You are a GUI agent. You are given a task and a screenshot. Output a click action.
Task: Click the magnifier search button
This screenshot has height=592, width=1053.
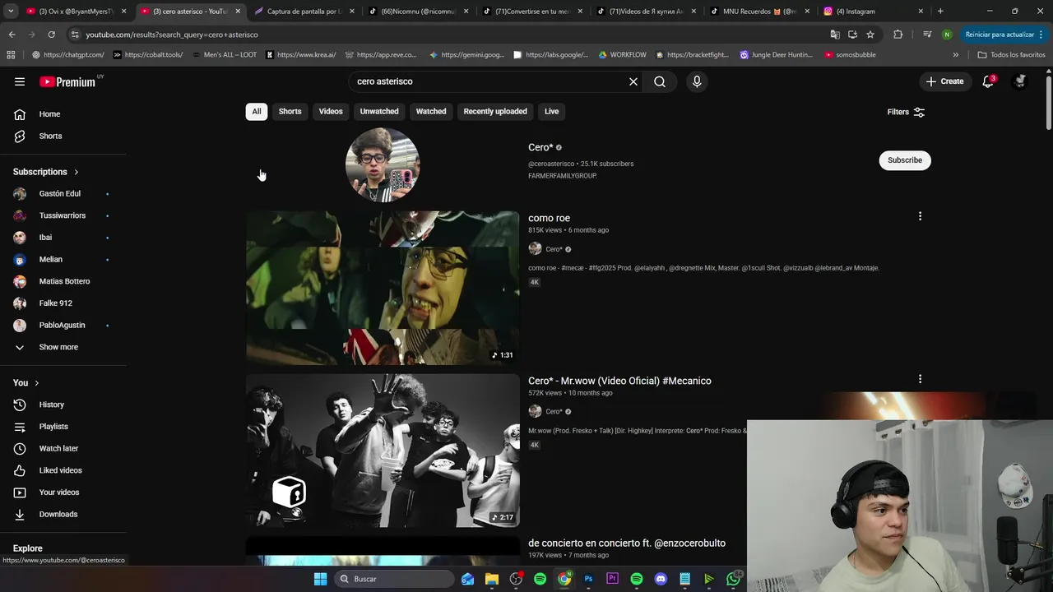(x=660, y=81)
